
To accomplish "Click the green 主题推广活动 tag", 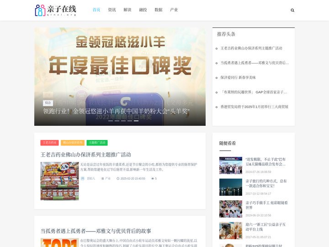I will [x=97, y=143].
